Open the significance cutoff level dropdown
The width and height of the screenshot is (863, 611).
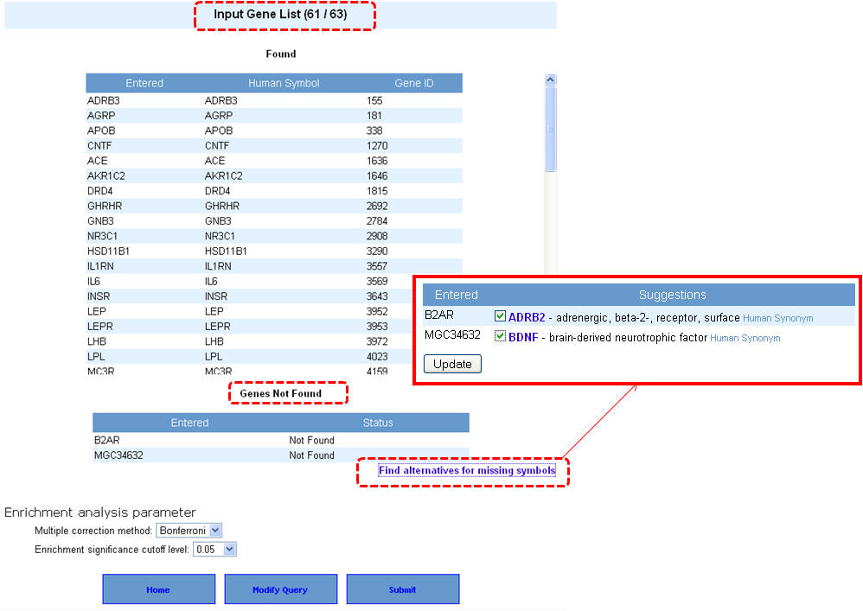(214, 550)
